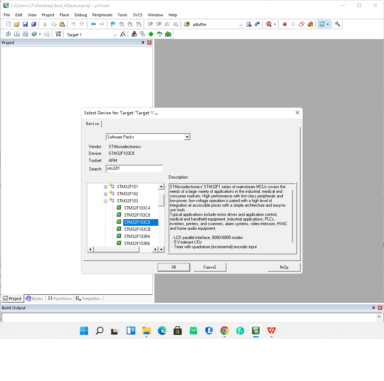Rebuild all target files icon

26,34
